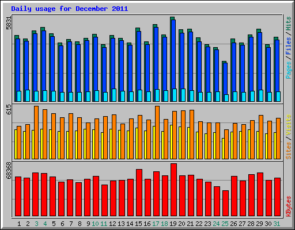Select the yellow sites bar for day 19

(171, 142)
